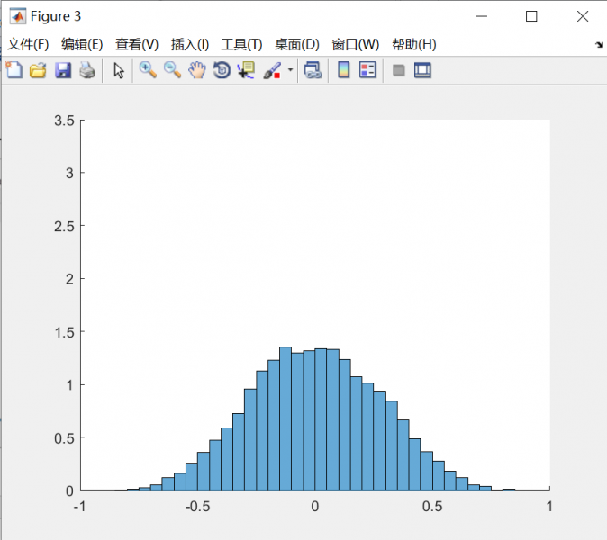The image size is (607, 540).
Task: Open the 工具(T) menu
Action: click(241, 44)
